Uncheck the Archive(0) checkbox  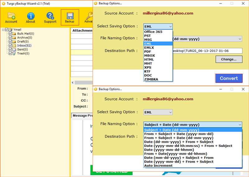coord(10,37)
